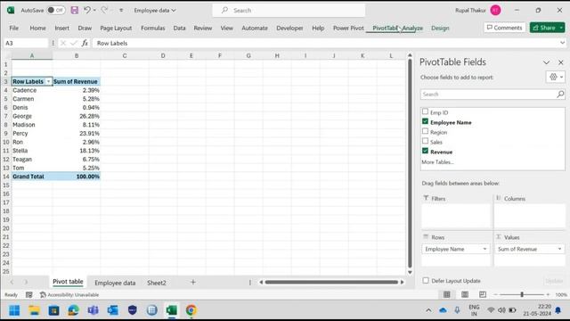Enable Defer Layout Update checkbox
Screen dimensions: 570x321
click(x=426, y=281)
